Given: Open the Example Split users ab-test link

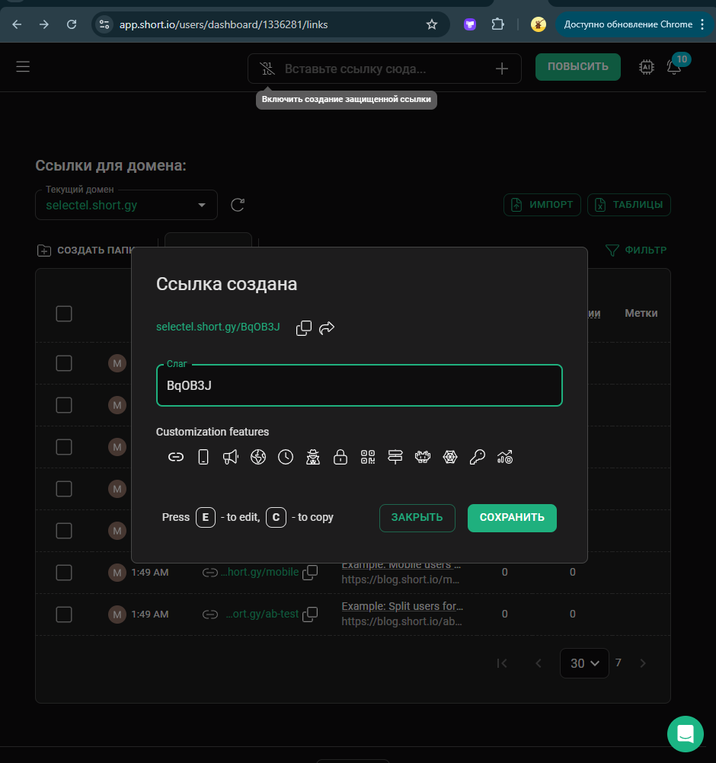Looking at the screenshot, I should (x=402, y=605).
